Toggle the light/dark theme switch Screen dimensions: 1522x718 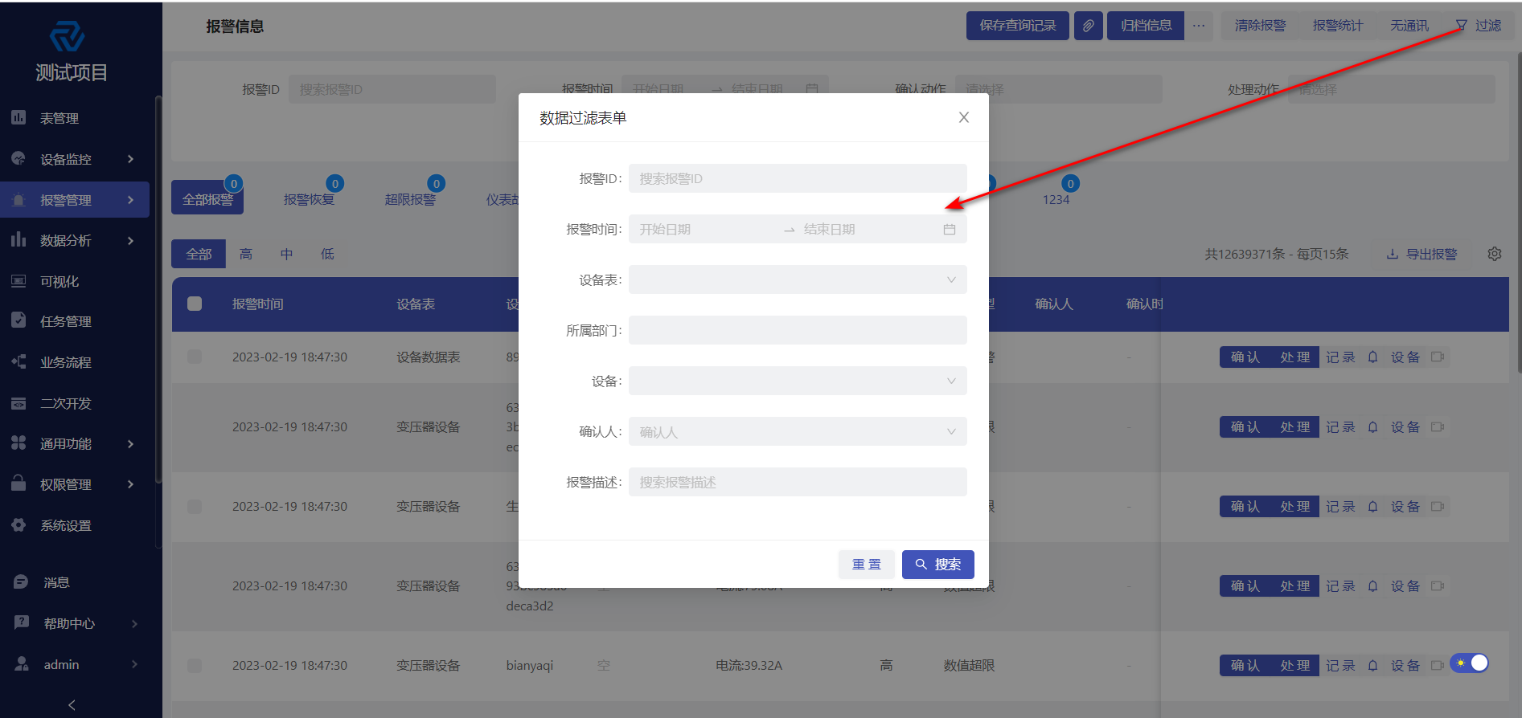click(1470, 663)
